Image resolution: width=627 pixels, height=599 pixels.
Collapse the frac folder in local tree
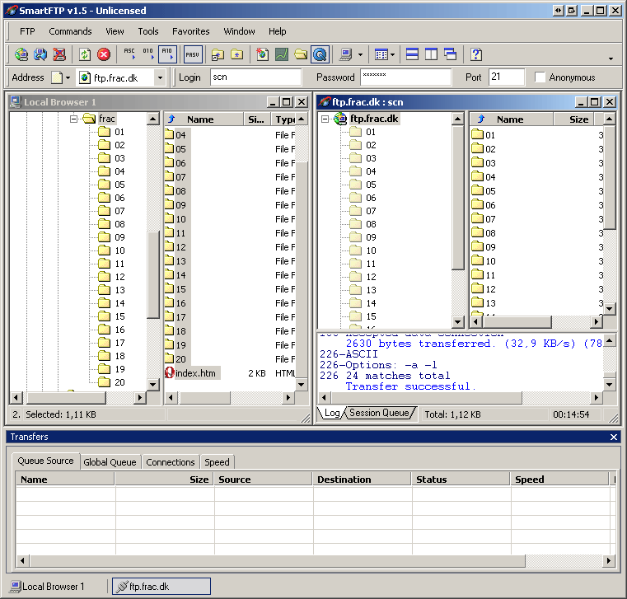[x=73, y=119]
